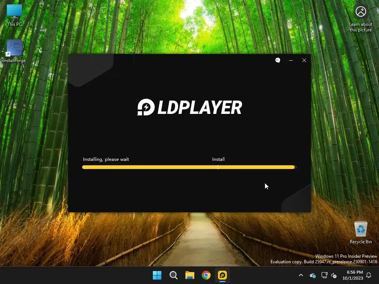Click the LDPlayer installer taskbar icon
This screenshot has height=284, width=379.
pyautogui.click(x=222, y=275)
